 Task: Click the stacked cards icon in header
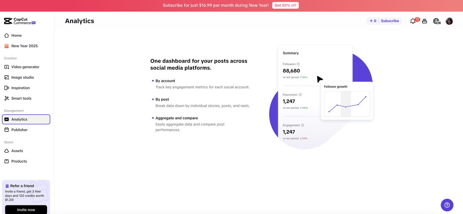(425, 21)
